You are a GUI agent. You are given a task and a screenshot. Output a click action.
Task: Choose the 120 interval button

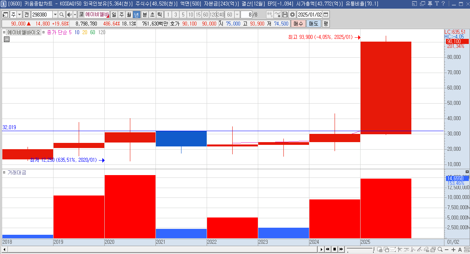tap(213, 15)
